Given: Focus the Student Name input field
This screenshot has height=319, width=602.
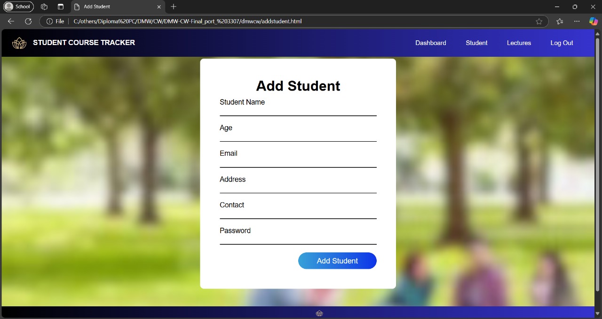Looking at the screenshot, I should pos(298,111).
